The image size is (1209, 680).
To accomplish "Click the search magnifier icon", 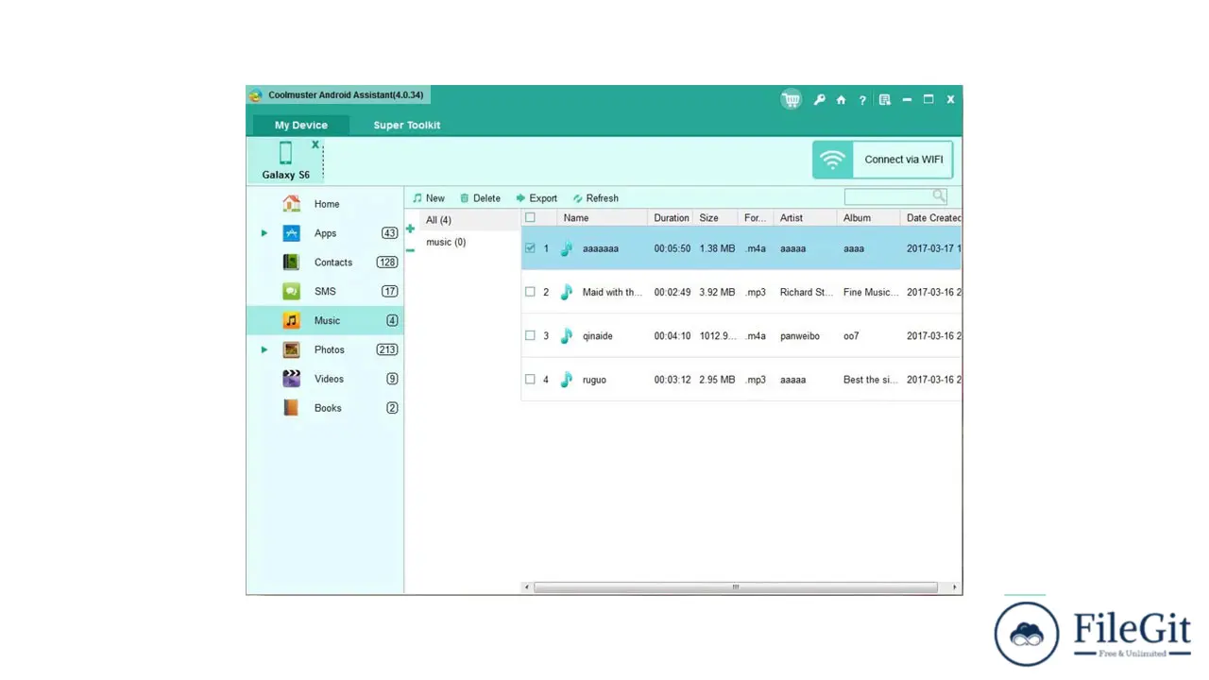I will click(939, 195).
